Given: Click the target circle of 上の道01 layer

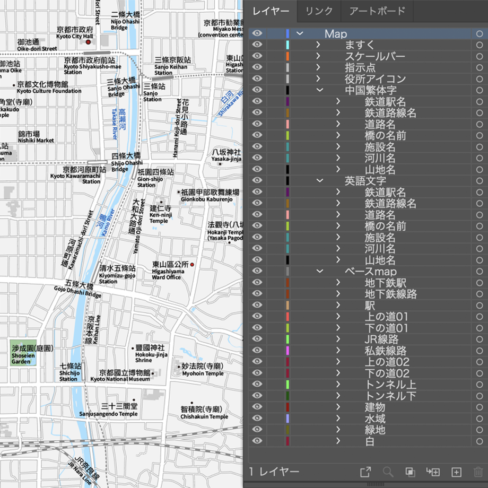Looking at the screenshot, I should (480, 317).
